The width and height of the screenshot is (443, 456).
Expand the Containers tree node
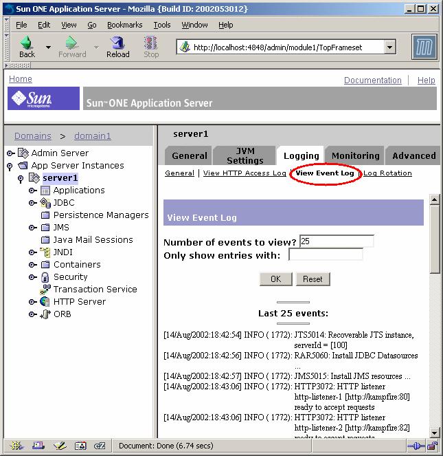pos(33,265)
